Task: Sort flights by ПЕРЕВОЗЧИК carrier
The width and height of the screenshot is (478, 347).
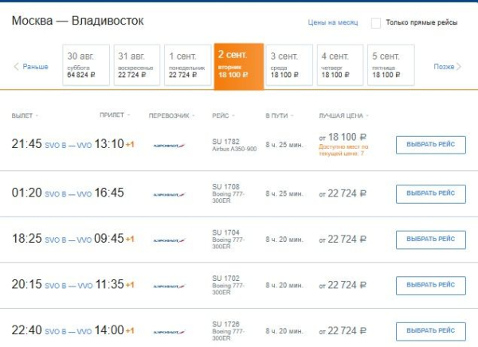Action: pyautogui.click(x=171, y=116)
